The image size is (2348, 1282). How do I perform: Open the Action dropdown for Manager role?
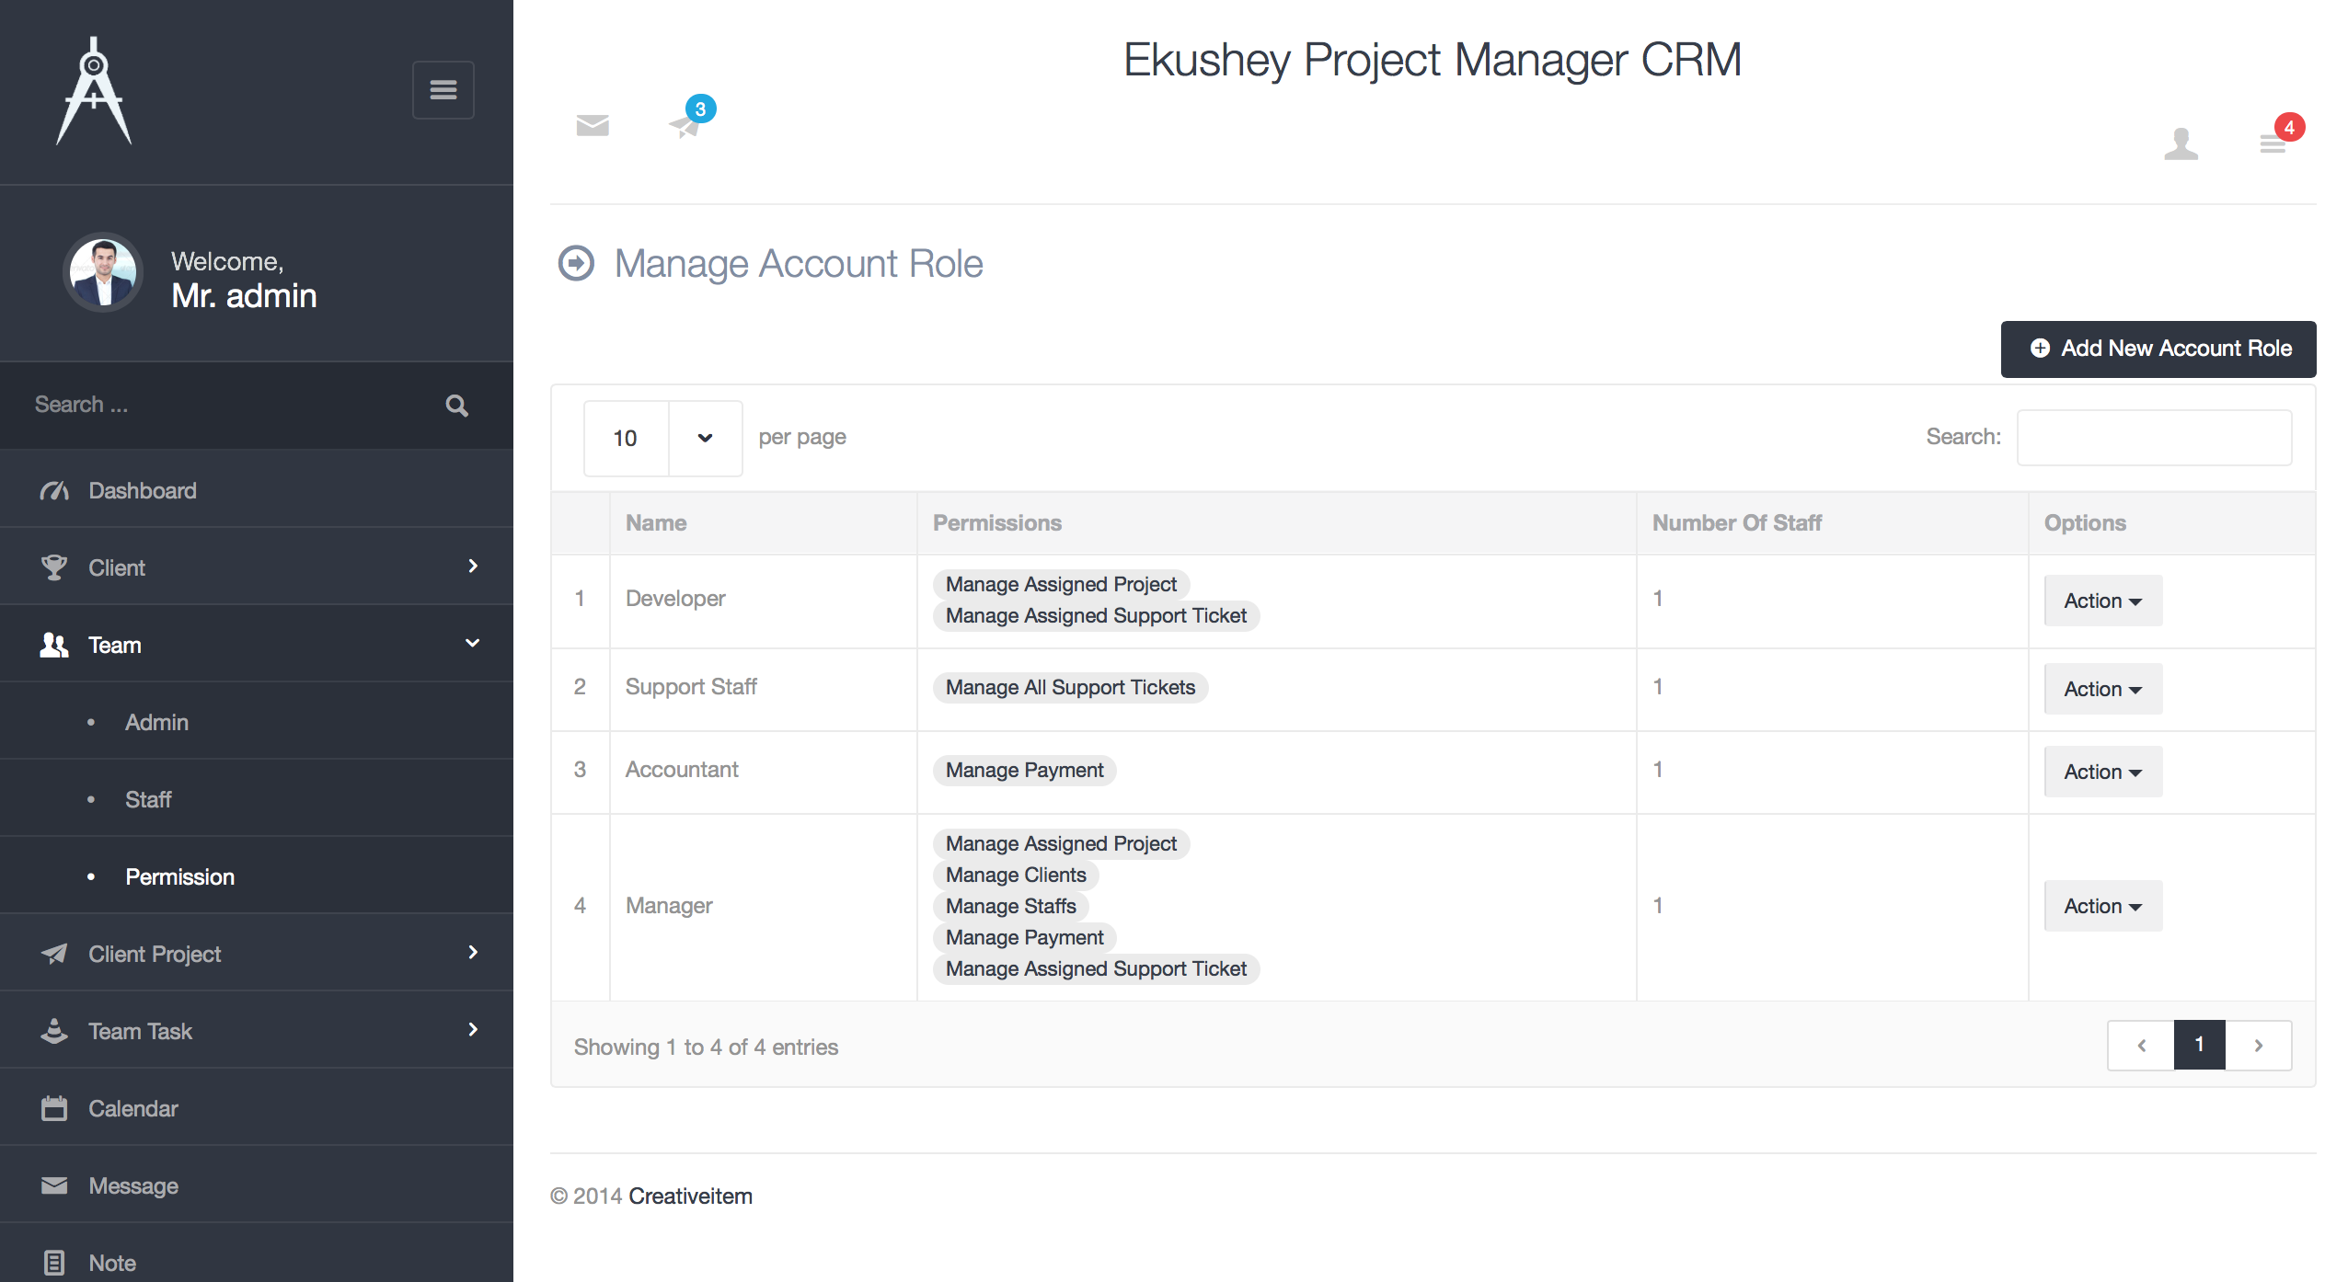coord(2102,906)
